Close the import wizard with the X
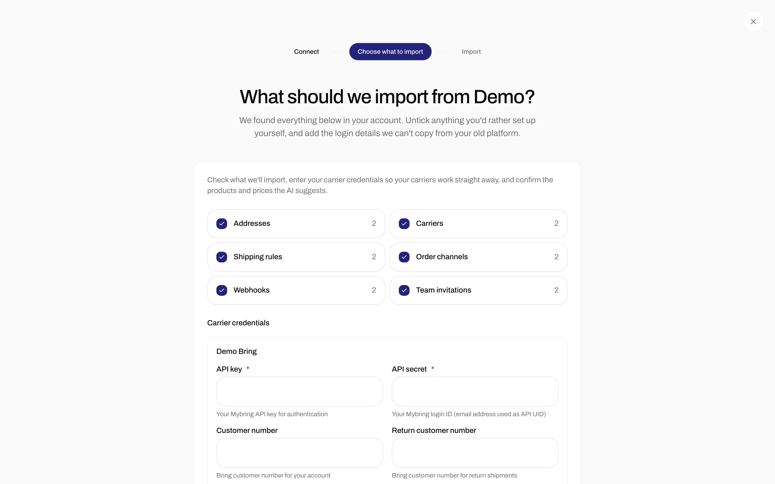775x484 pixels. (753, 22)
